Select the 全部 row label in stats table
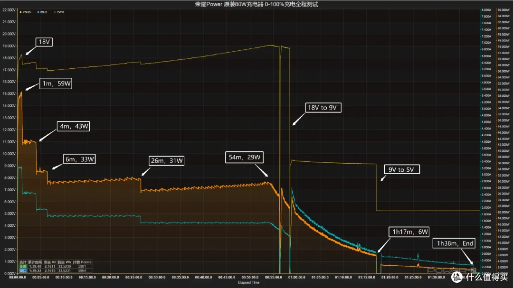The image size is (513, 288). (23, 267)
